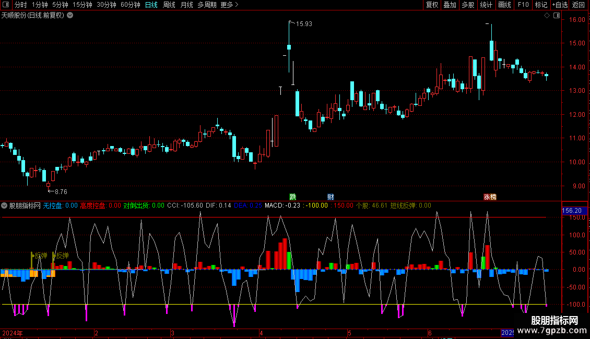This screenshot has height=339, width=590.
Task: Click the 8.76 low price label
Action: (61, 192)
